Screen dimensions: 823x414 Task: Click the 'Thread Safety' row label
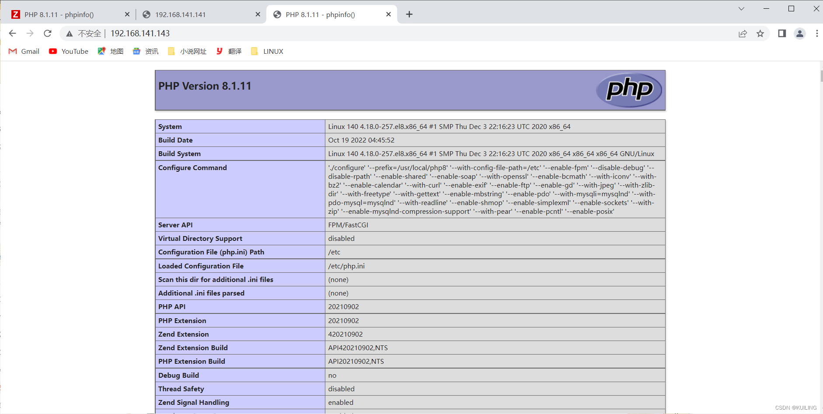point(181,389)
